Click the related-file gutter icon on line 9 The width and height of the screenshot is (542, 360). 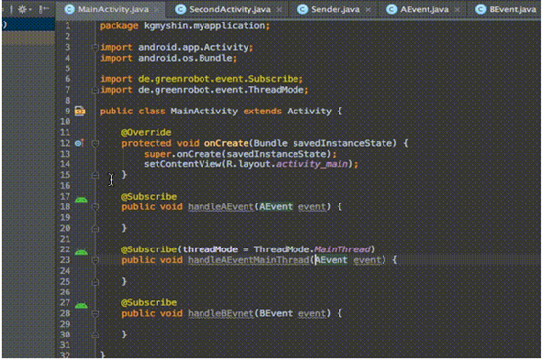coord(80,111)
